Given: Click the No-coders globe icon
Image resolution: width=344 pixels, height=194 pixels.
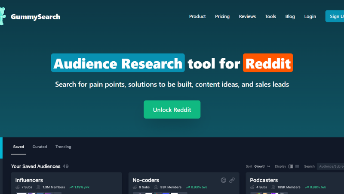Looking at the screenshot, I should coord(223,180).
